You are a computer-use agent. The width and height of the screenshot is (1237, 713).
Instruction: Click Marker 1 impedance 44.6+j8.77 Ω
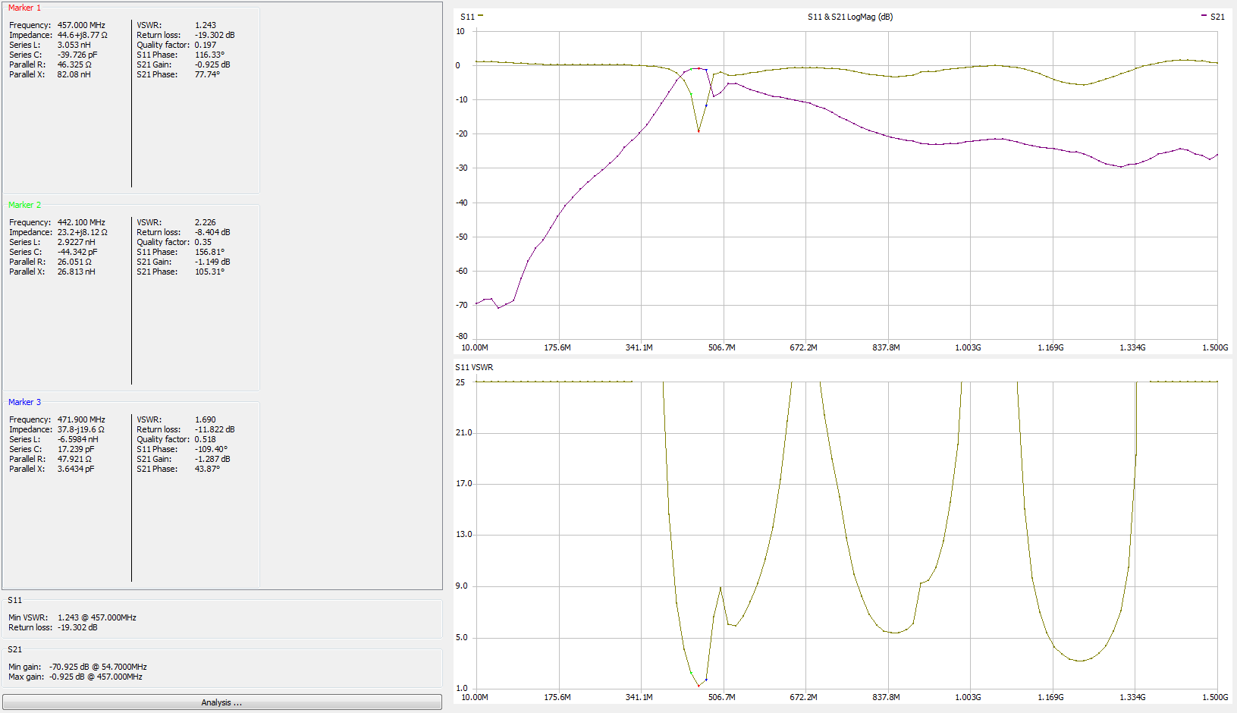pyautogui.click(x=83, y=35)
